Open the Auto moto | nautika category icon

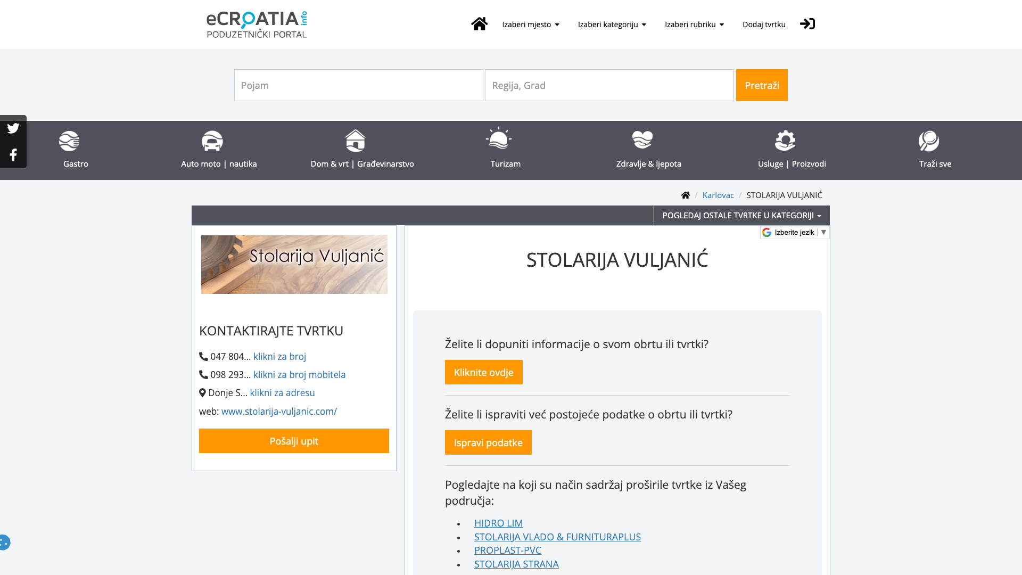[212, 141]
